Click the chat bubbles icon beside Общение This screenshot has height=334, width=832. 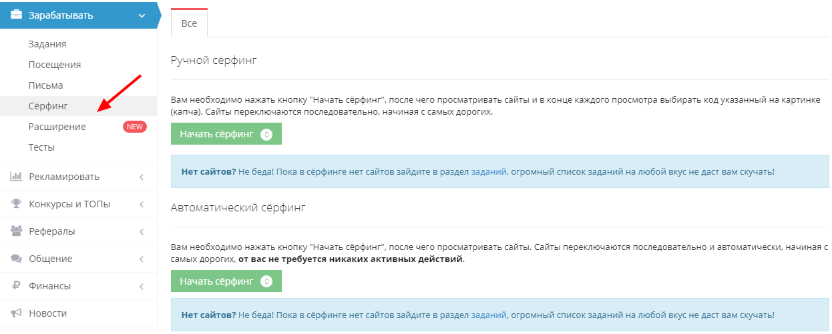[x=17, y=259]
